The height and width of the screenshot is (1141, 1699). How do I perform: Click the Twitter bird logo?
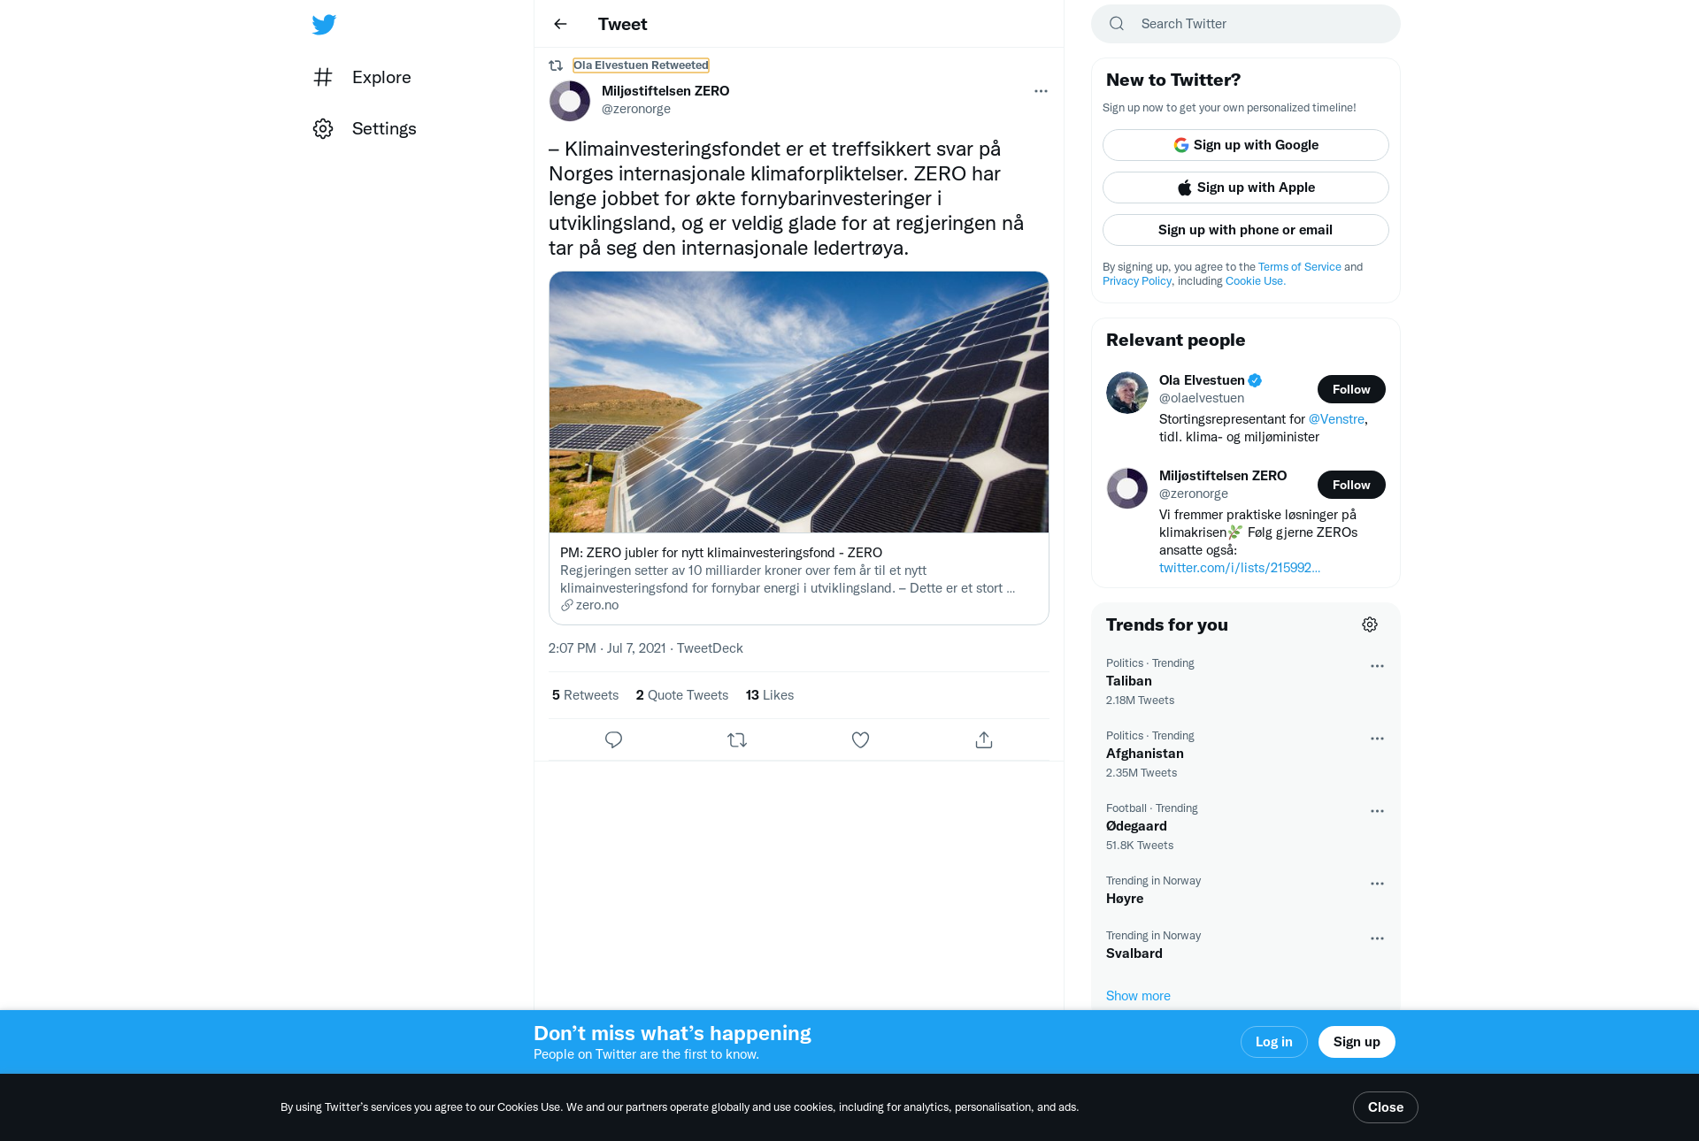tap(324, 25)
